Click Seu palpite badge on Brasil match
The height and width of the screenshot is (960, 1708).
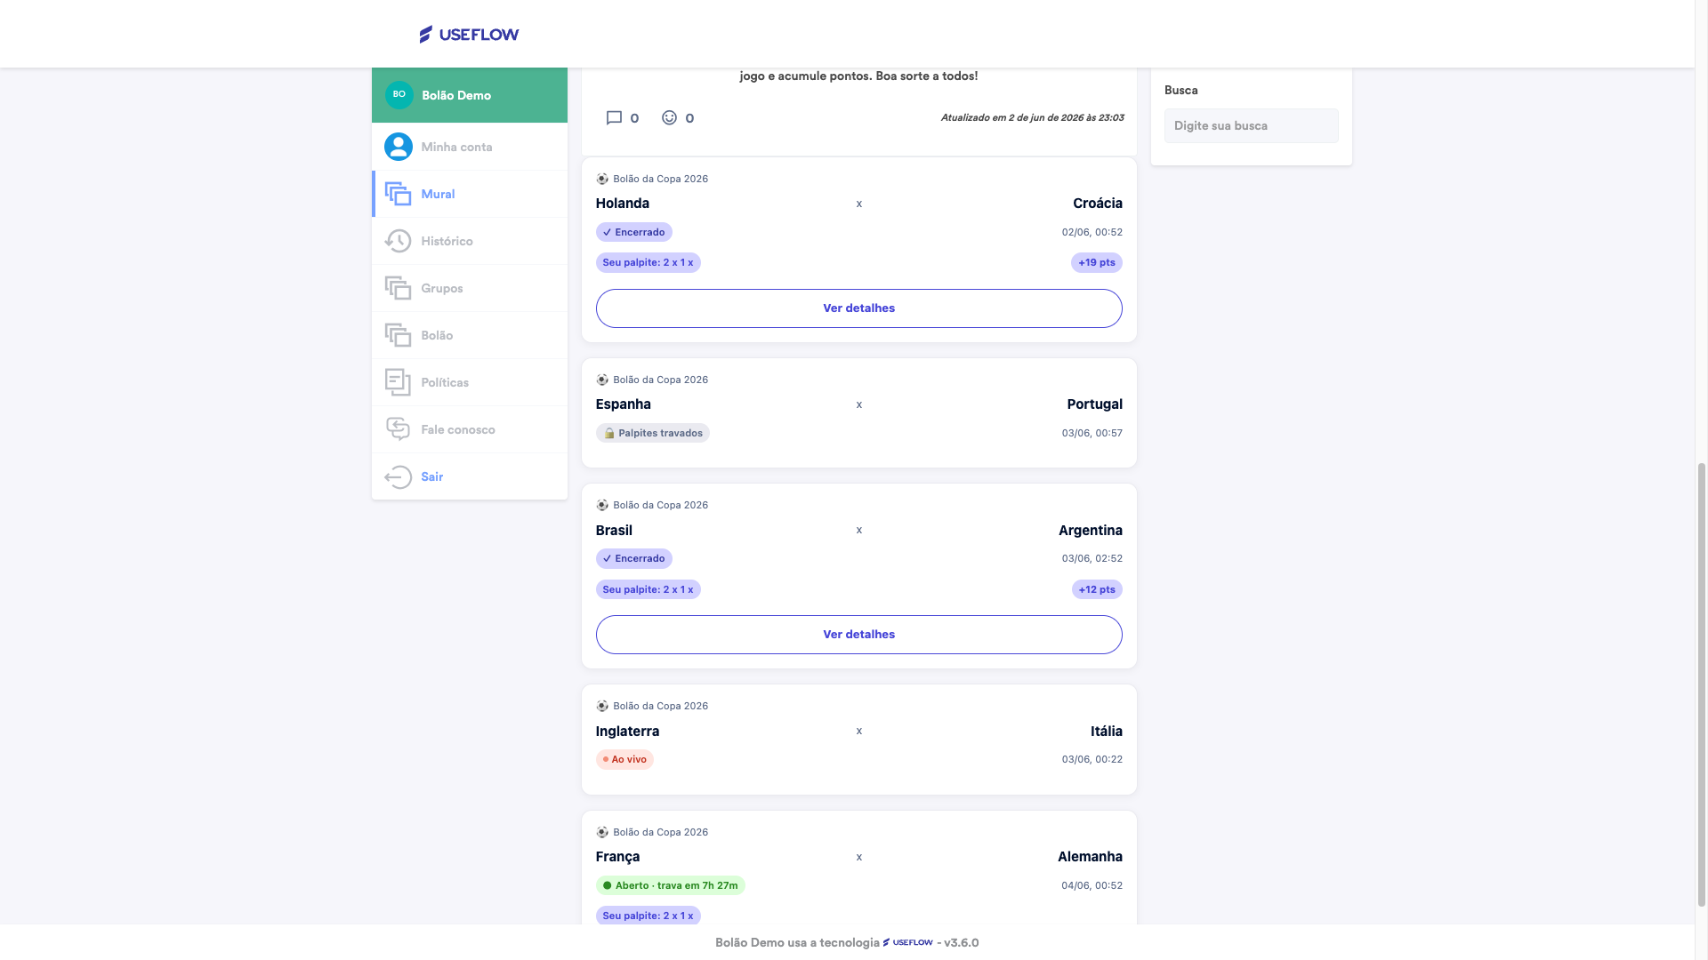(649, 589)
